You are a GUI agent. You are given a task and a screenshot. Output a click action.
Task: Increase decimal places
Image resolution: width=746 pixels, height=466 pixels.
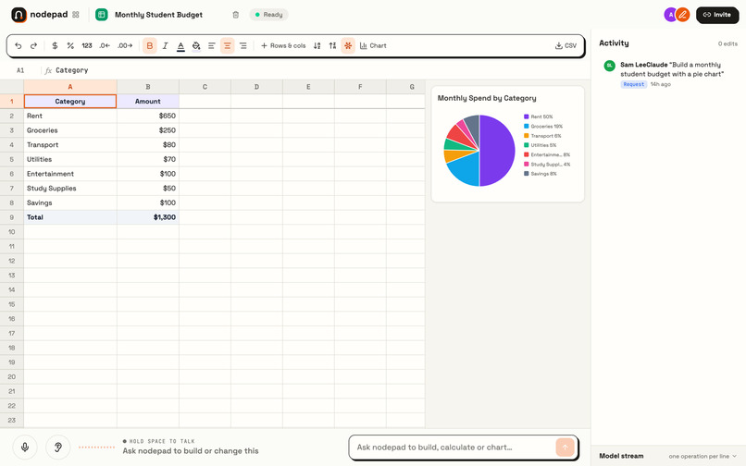click(x=125, y=45)
